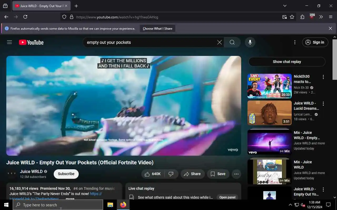Screen dimensions: 337x210
Task: Open Mix Juice WRLD Empty thumbnail
Action: pyautogui.click(x=269, y=142)
